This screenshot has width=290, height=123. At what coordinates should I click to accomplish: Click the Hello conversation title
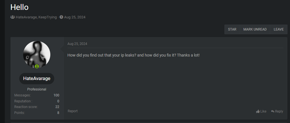coord(20,7)
